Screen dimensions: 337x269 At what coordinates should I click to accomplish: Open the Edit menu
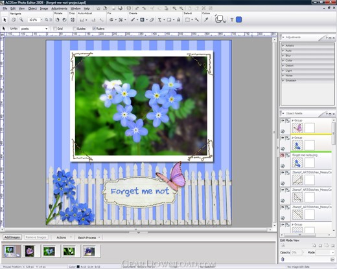click(13, 8)
